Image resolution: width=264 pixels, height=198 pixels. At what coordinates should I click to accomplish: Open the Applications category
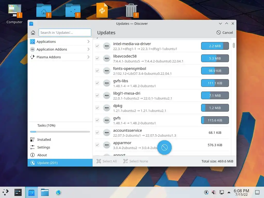click(x=60, y=42)
